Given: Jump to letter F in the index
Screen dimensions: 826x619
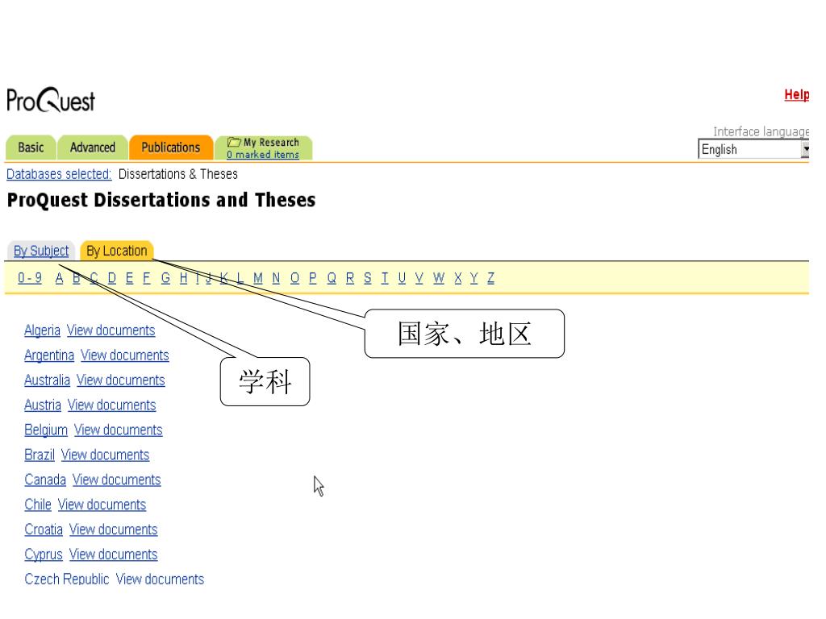Looking at the screenshot, I should tap(147, 278).
